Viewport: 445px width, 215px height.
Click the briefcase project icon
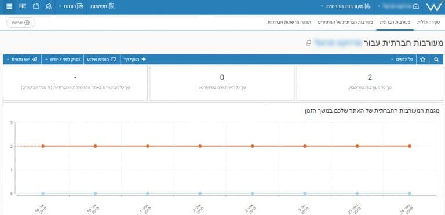[416, 6]
